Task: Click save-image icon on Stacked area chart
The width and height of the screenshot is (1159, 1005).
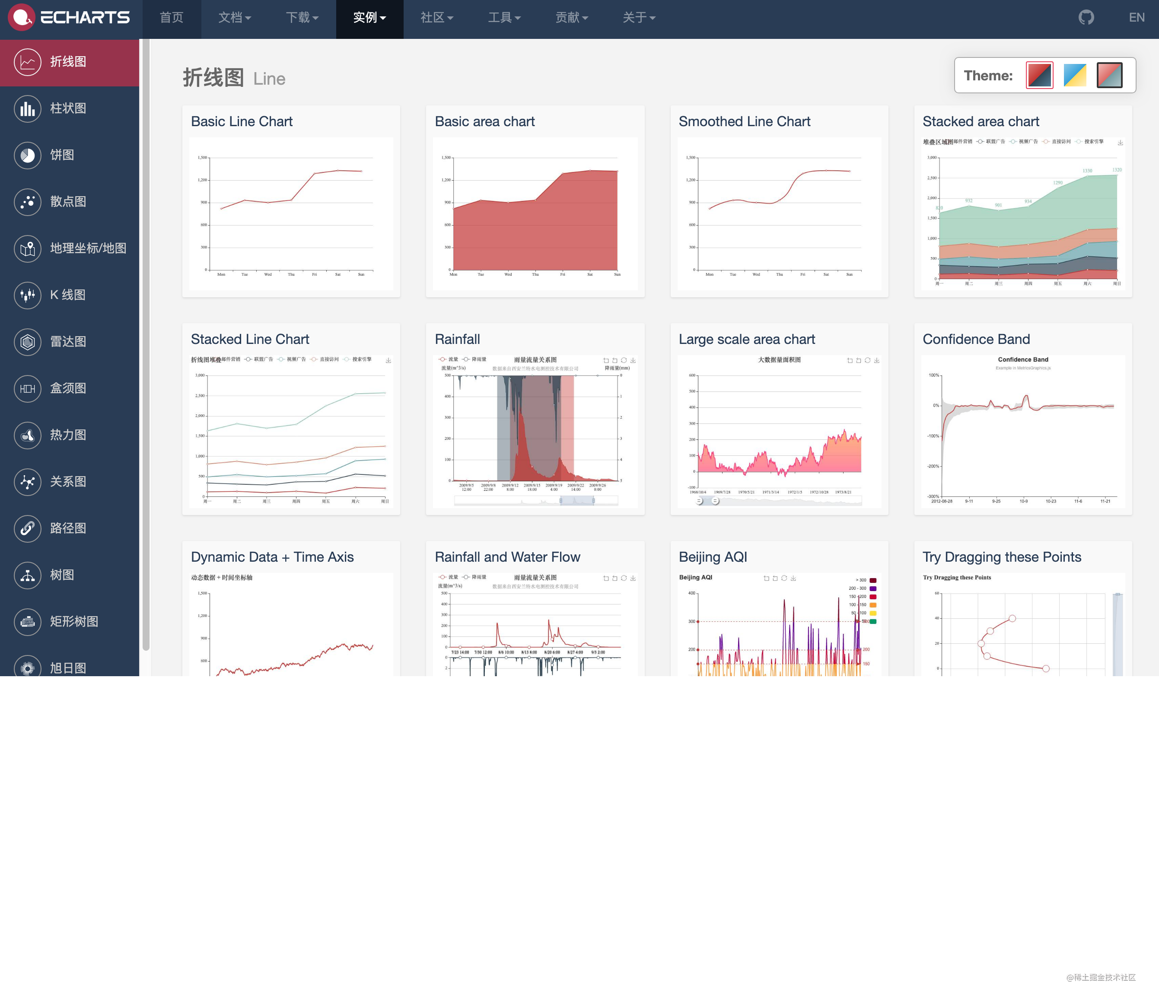Action: coord(1120,143)
